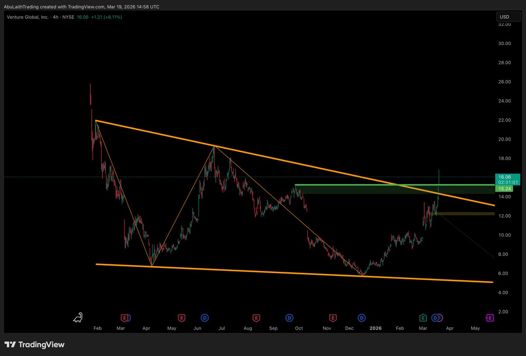The image size is (526, 356).
Task: Open the blue dividend marker near Dec
Action: point(362,317)
